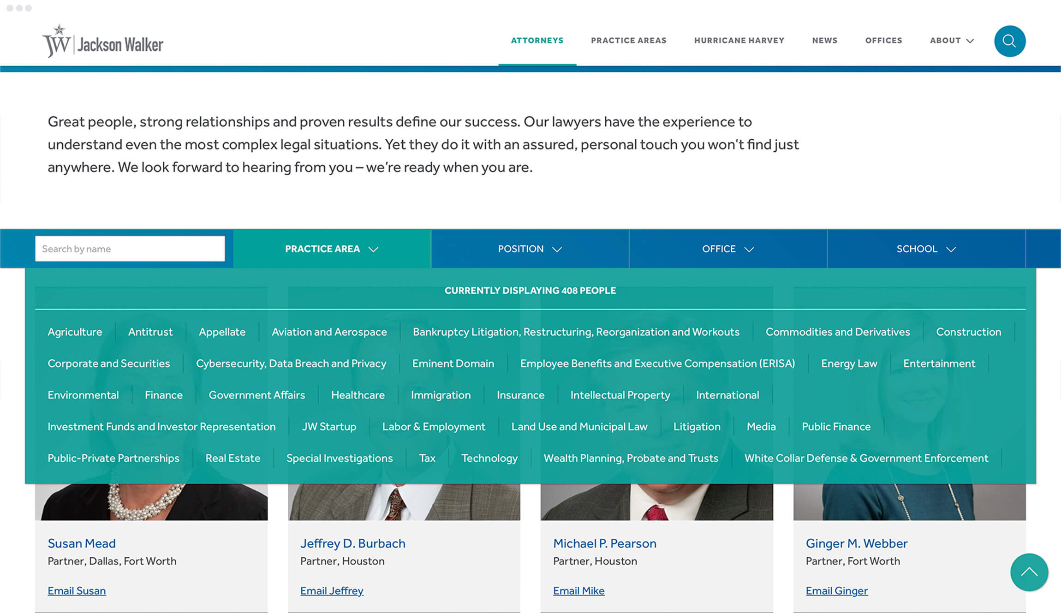
Task: Expand the School filter dropdown
Action: [925, 249]
